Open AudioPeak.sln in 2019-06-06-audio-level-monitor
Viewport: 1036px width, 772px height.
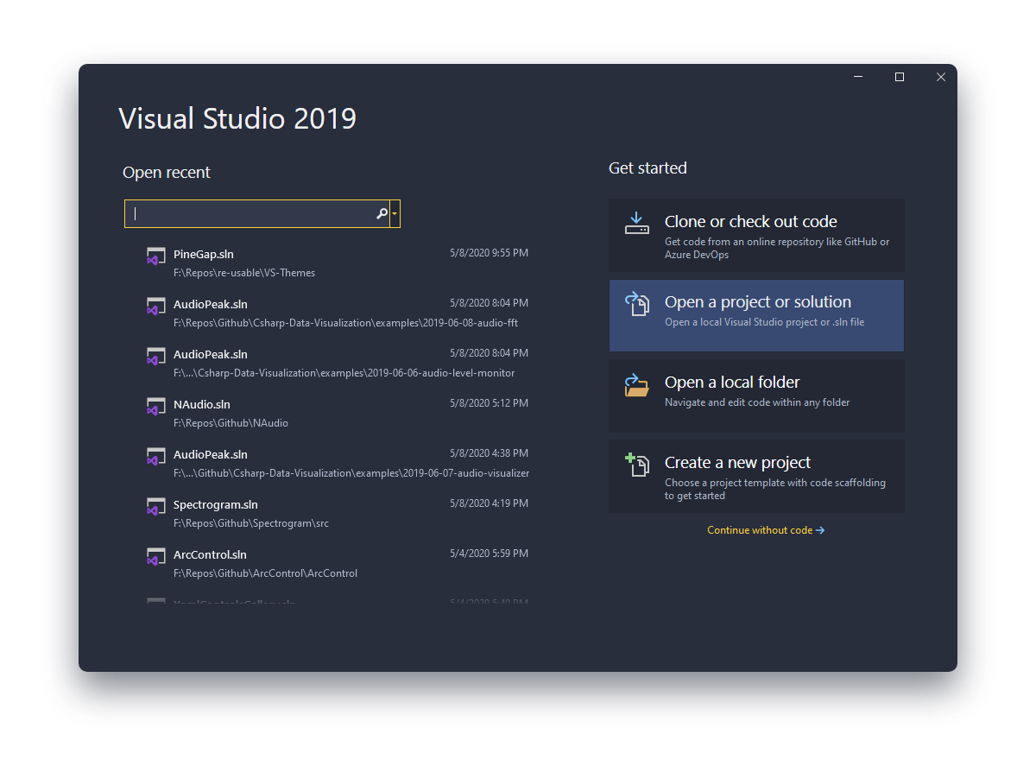[337, 363]
